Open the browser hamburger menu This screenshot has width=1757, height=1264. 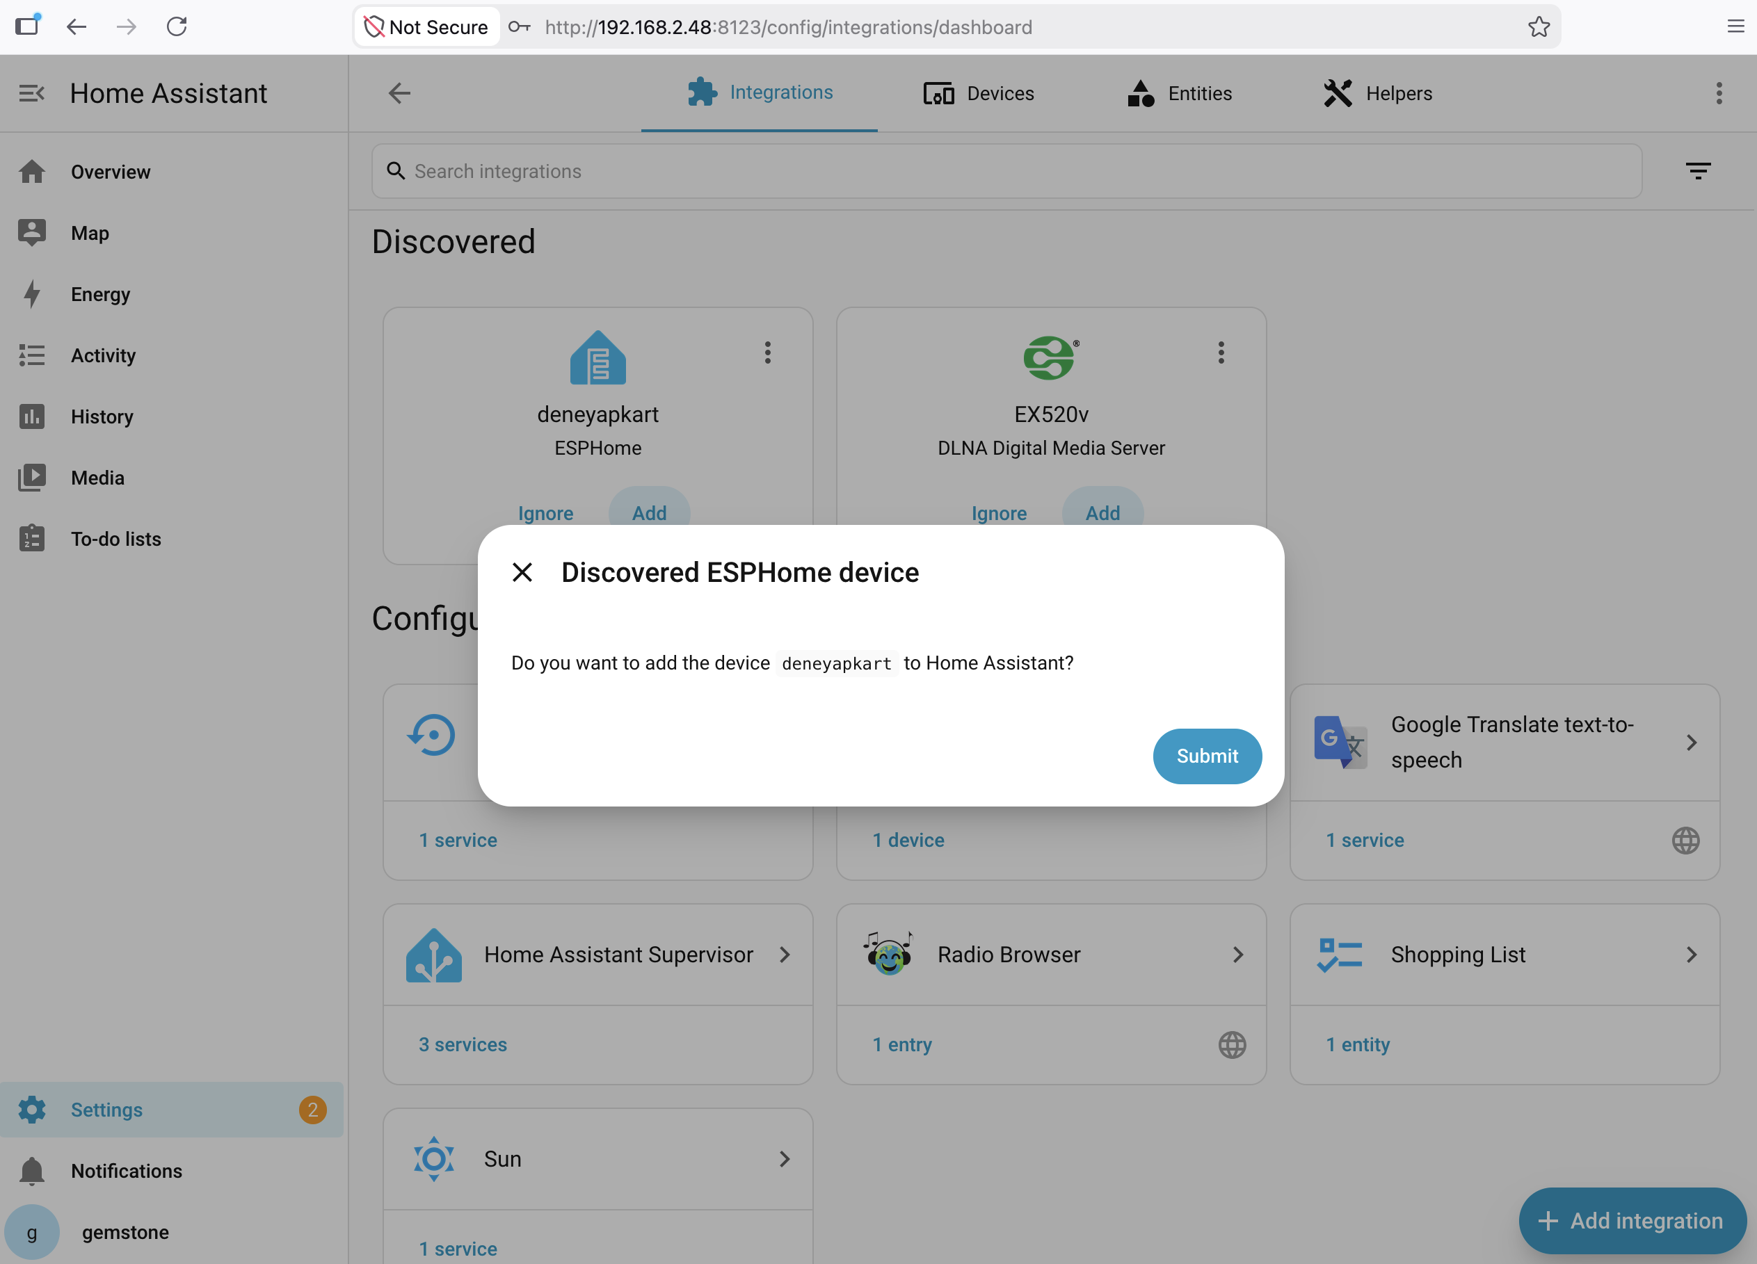[1736, 26]
